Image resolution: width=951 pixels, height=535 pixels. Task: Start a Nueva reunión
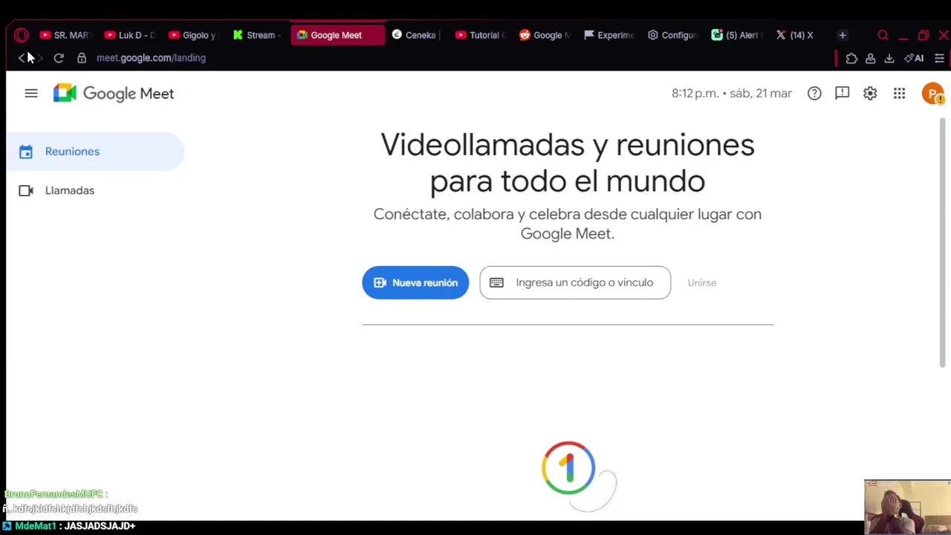tap(415, 282)
